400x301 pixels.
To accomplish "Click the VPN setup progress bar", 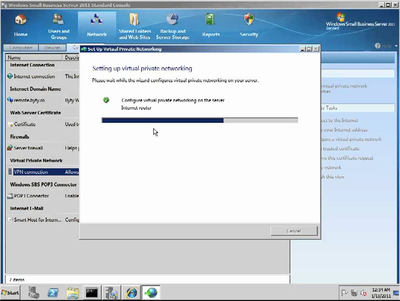I will click(x=200, y=120).
